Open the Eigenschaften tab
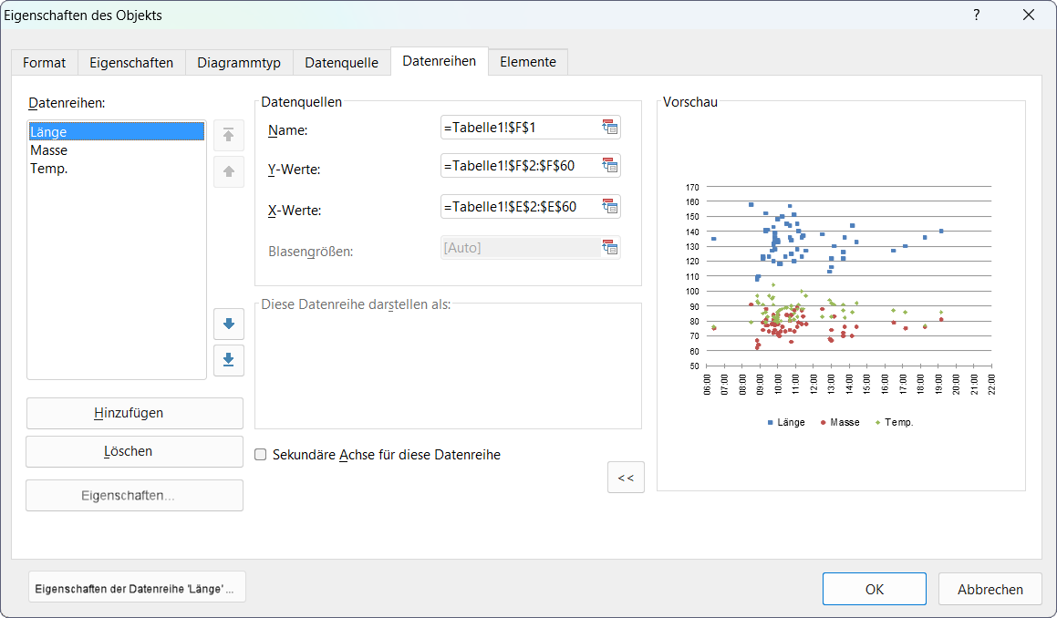 pyautogui.click(x=131, y=63)
